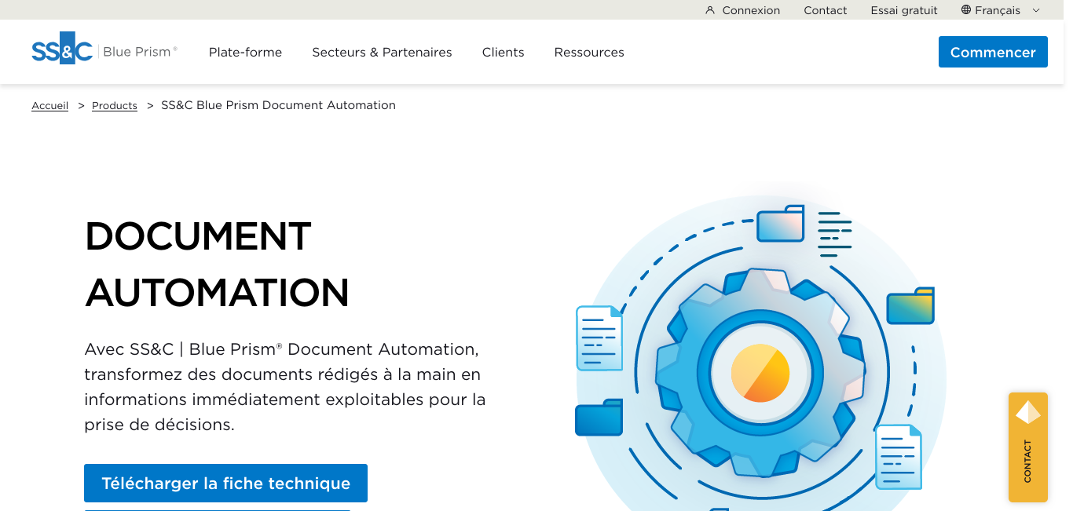1073x511 pixels.
Task: Open the Connexion login link
Action: (751, 10)
